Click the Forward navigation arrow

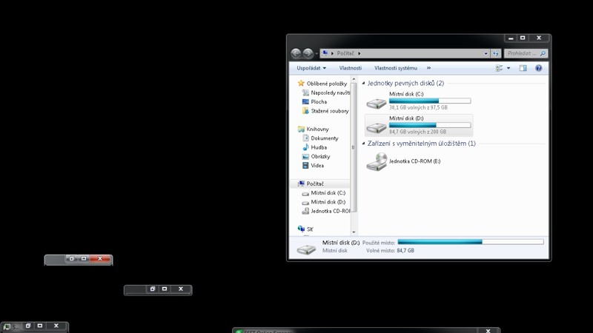coord(308,53)
